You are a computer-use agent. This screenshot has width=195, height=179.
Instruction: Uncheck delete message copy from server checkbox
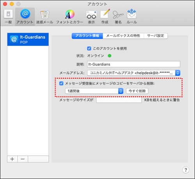pyautogui.click(x=61, y=83)
